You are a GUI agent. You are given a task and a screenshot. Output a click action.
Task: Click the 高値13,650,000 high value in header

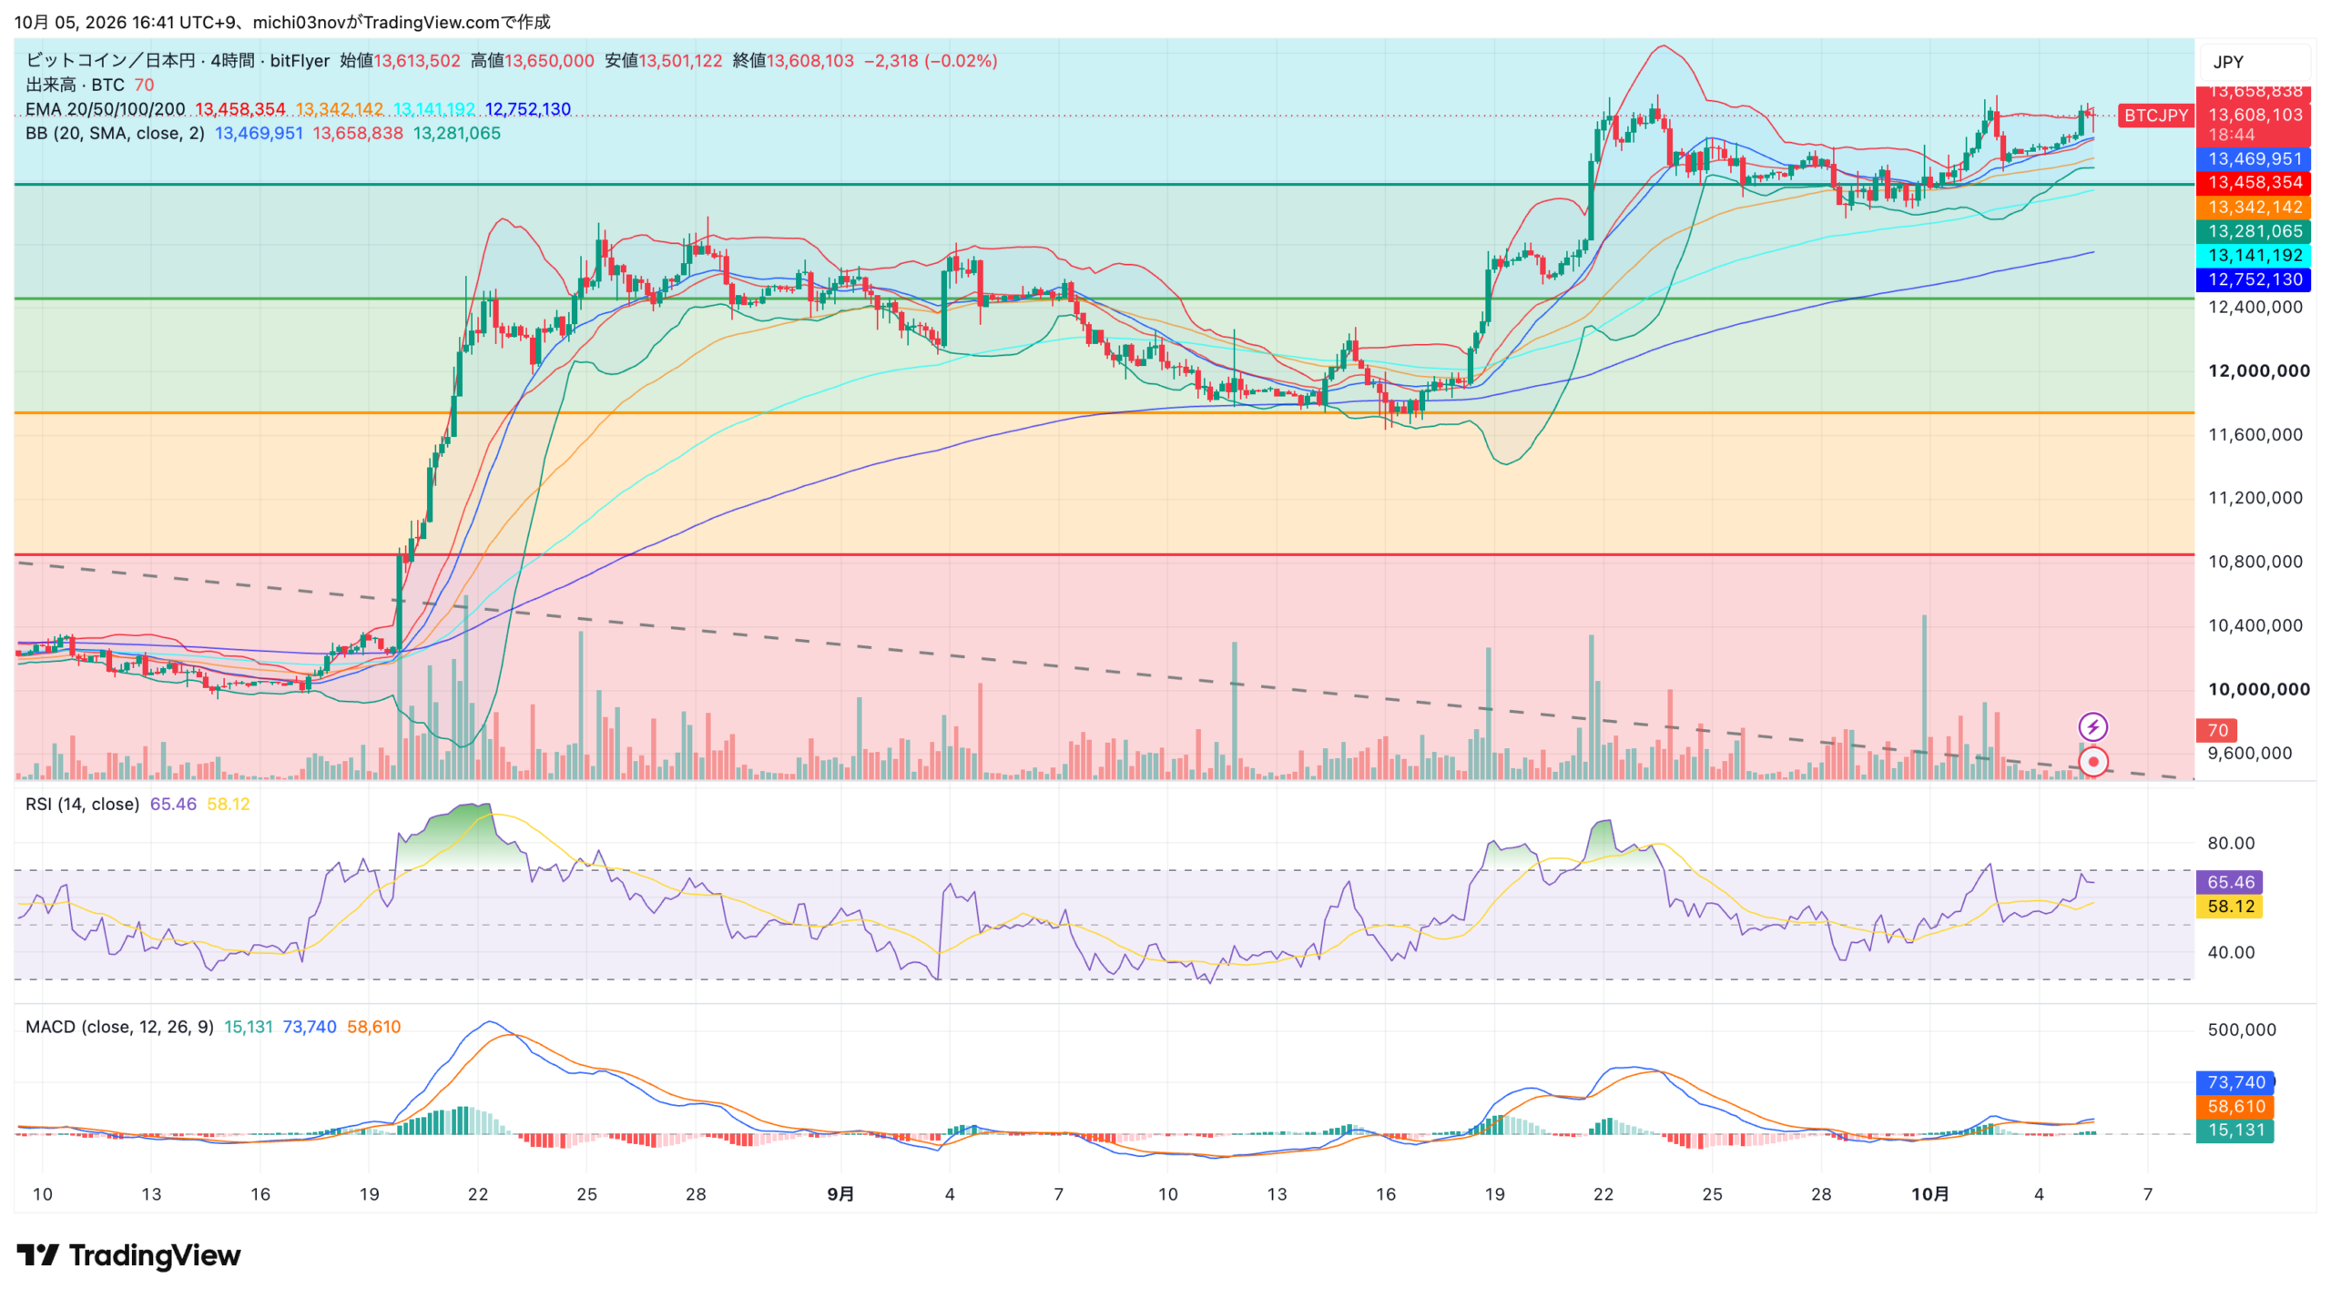532,60
